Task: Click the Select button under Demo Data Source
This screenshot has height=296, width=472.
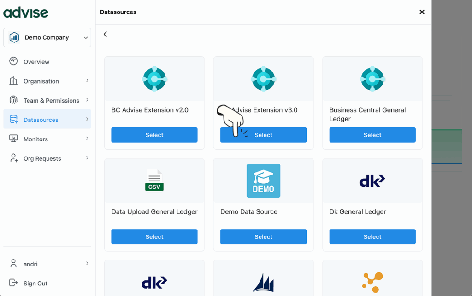Action: point(263,237)
